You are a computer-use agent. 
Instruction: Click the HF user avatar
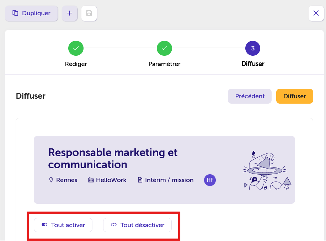point(210,180)
